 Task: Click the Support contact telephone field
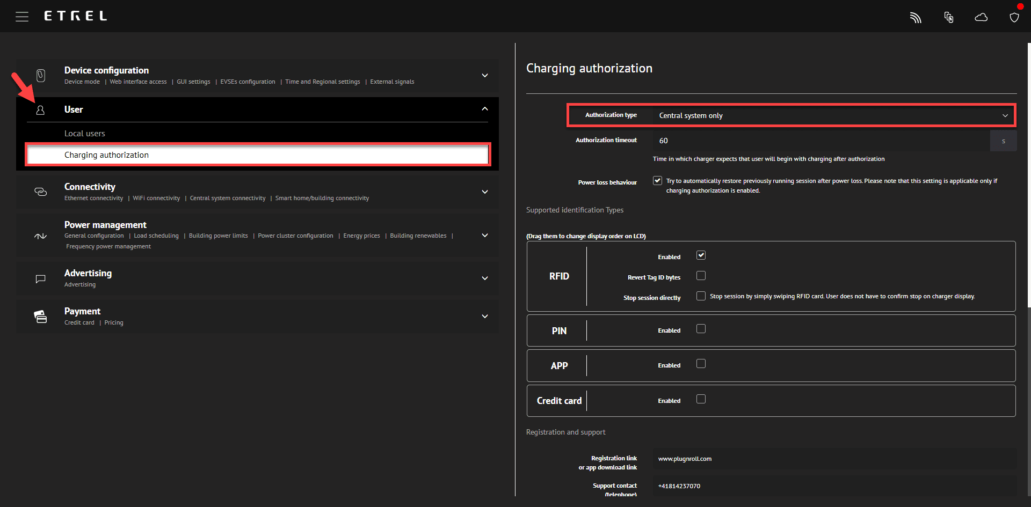pos(834,486)
